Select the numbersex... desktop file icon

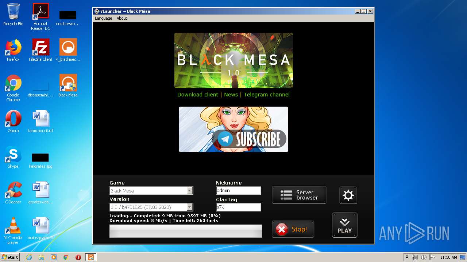(68, 17)
